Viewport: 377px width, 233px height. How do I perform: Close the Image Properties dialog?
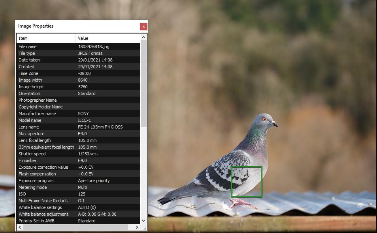pyautogui.click(x=143, y=27)
